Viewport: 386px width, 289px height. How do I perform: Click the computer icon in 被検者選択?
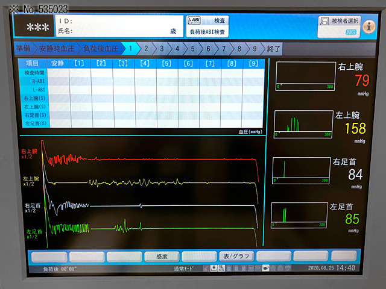point(324,21)
